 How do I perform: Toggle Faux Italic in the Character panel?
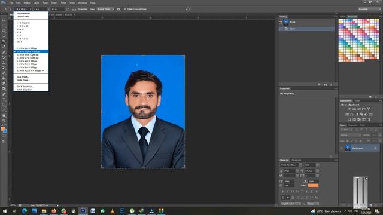[x=288, y=192]
